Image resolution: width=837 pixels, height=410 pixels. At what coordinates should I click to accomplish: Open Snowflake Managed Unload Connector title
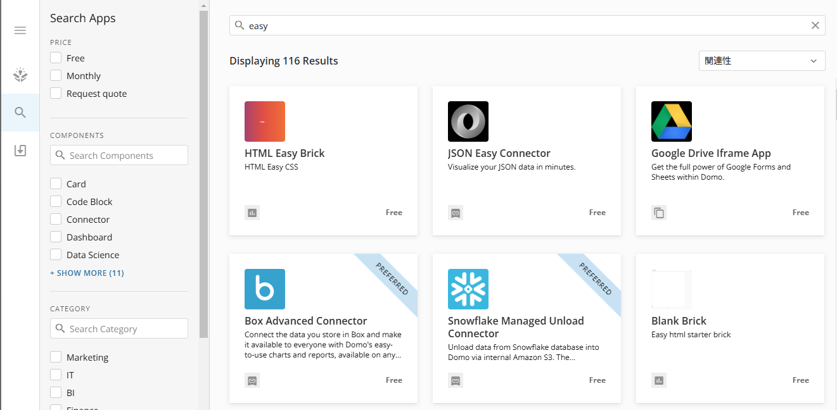point(516,327)
